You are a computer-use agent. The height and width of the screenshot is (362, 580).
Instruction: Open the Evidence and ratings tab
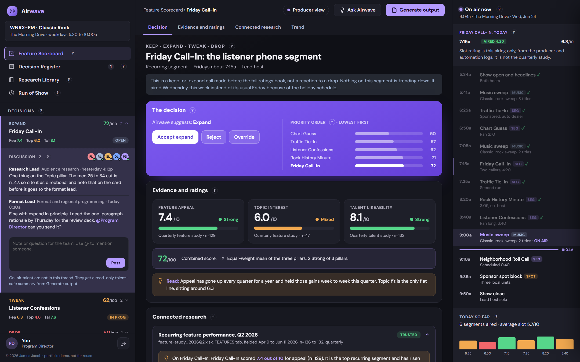pyautogui.click(x=201, y=27)
